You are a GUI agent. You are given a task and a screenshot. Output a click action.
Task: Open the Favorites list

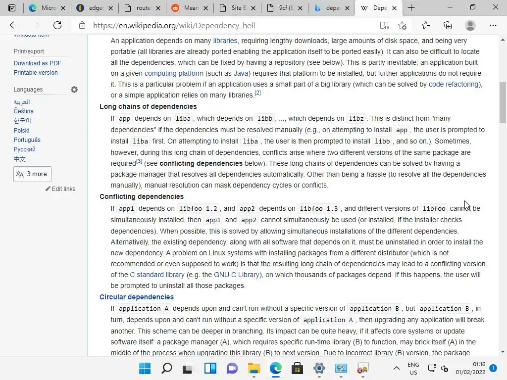426,25
